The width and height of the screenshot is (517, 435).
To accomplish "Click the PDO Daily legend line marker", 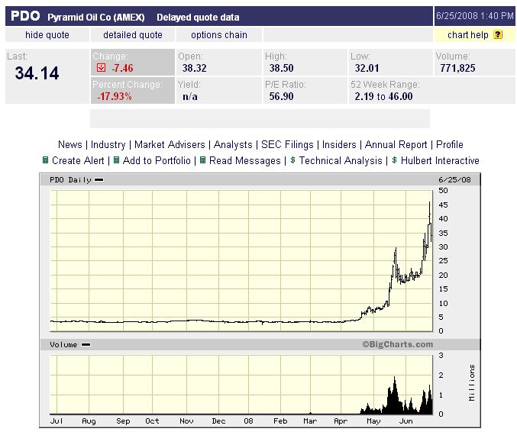I will (x=99, y=180).
